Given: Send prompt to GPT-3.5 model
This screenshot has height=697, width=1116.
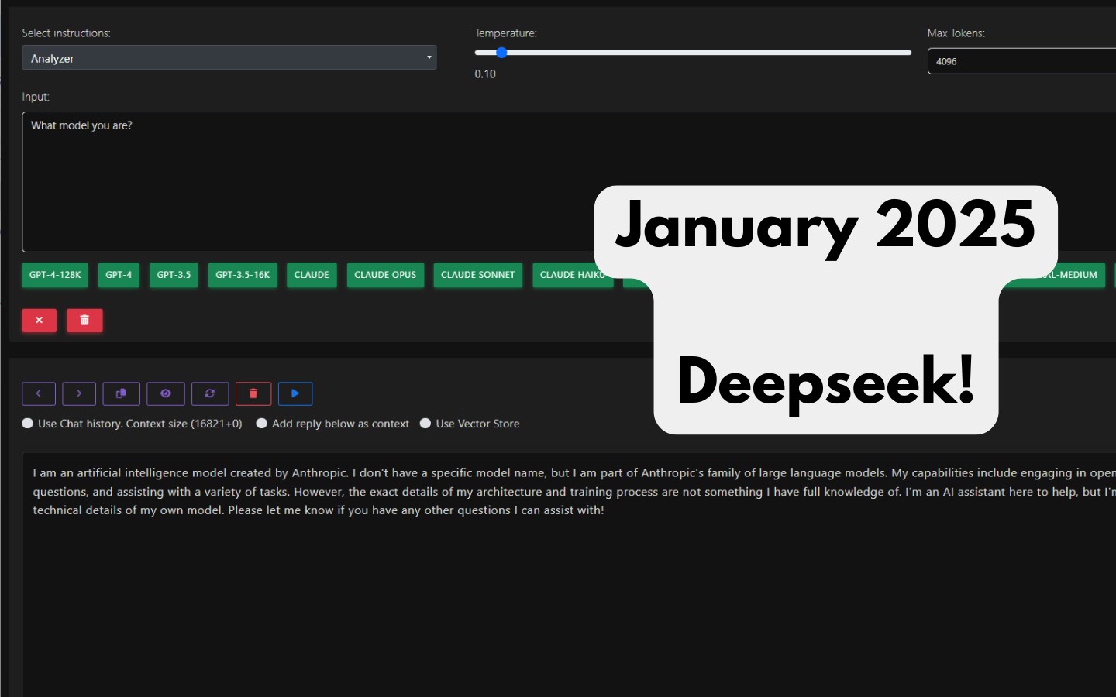Looking at the screenshot, I should [174, 275].
